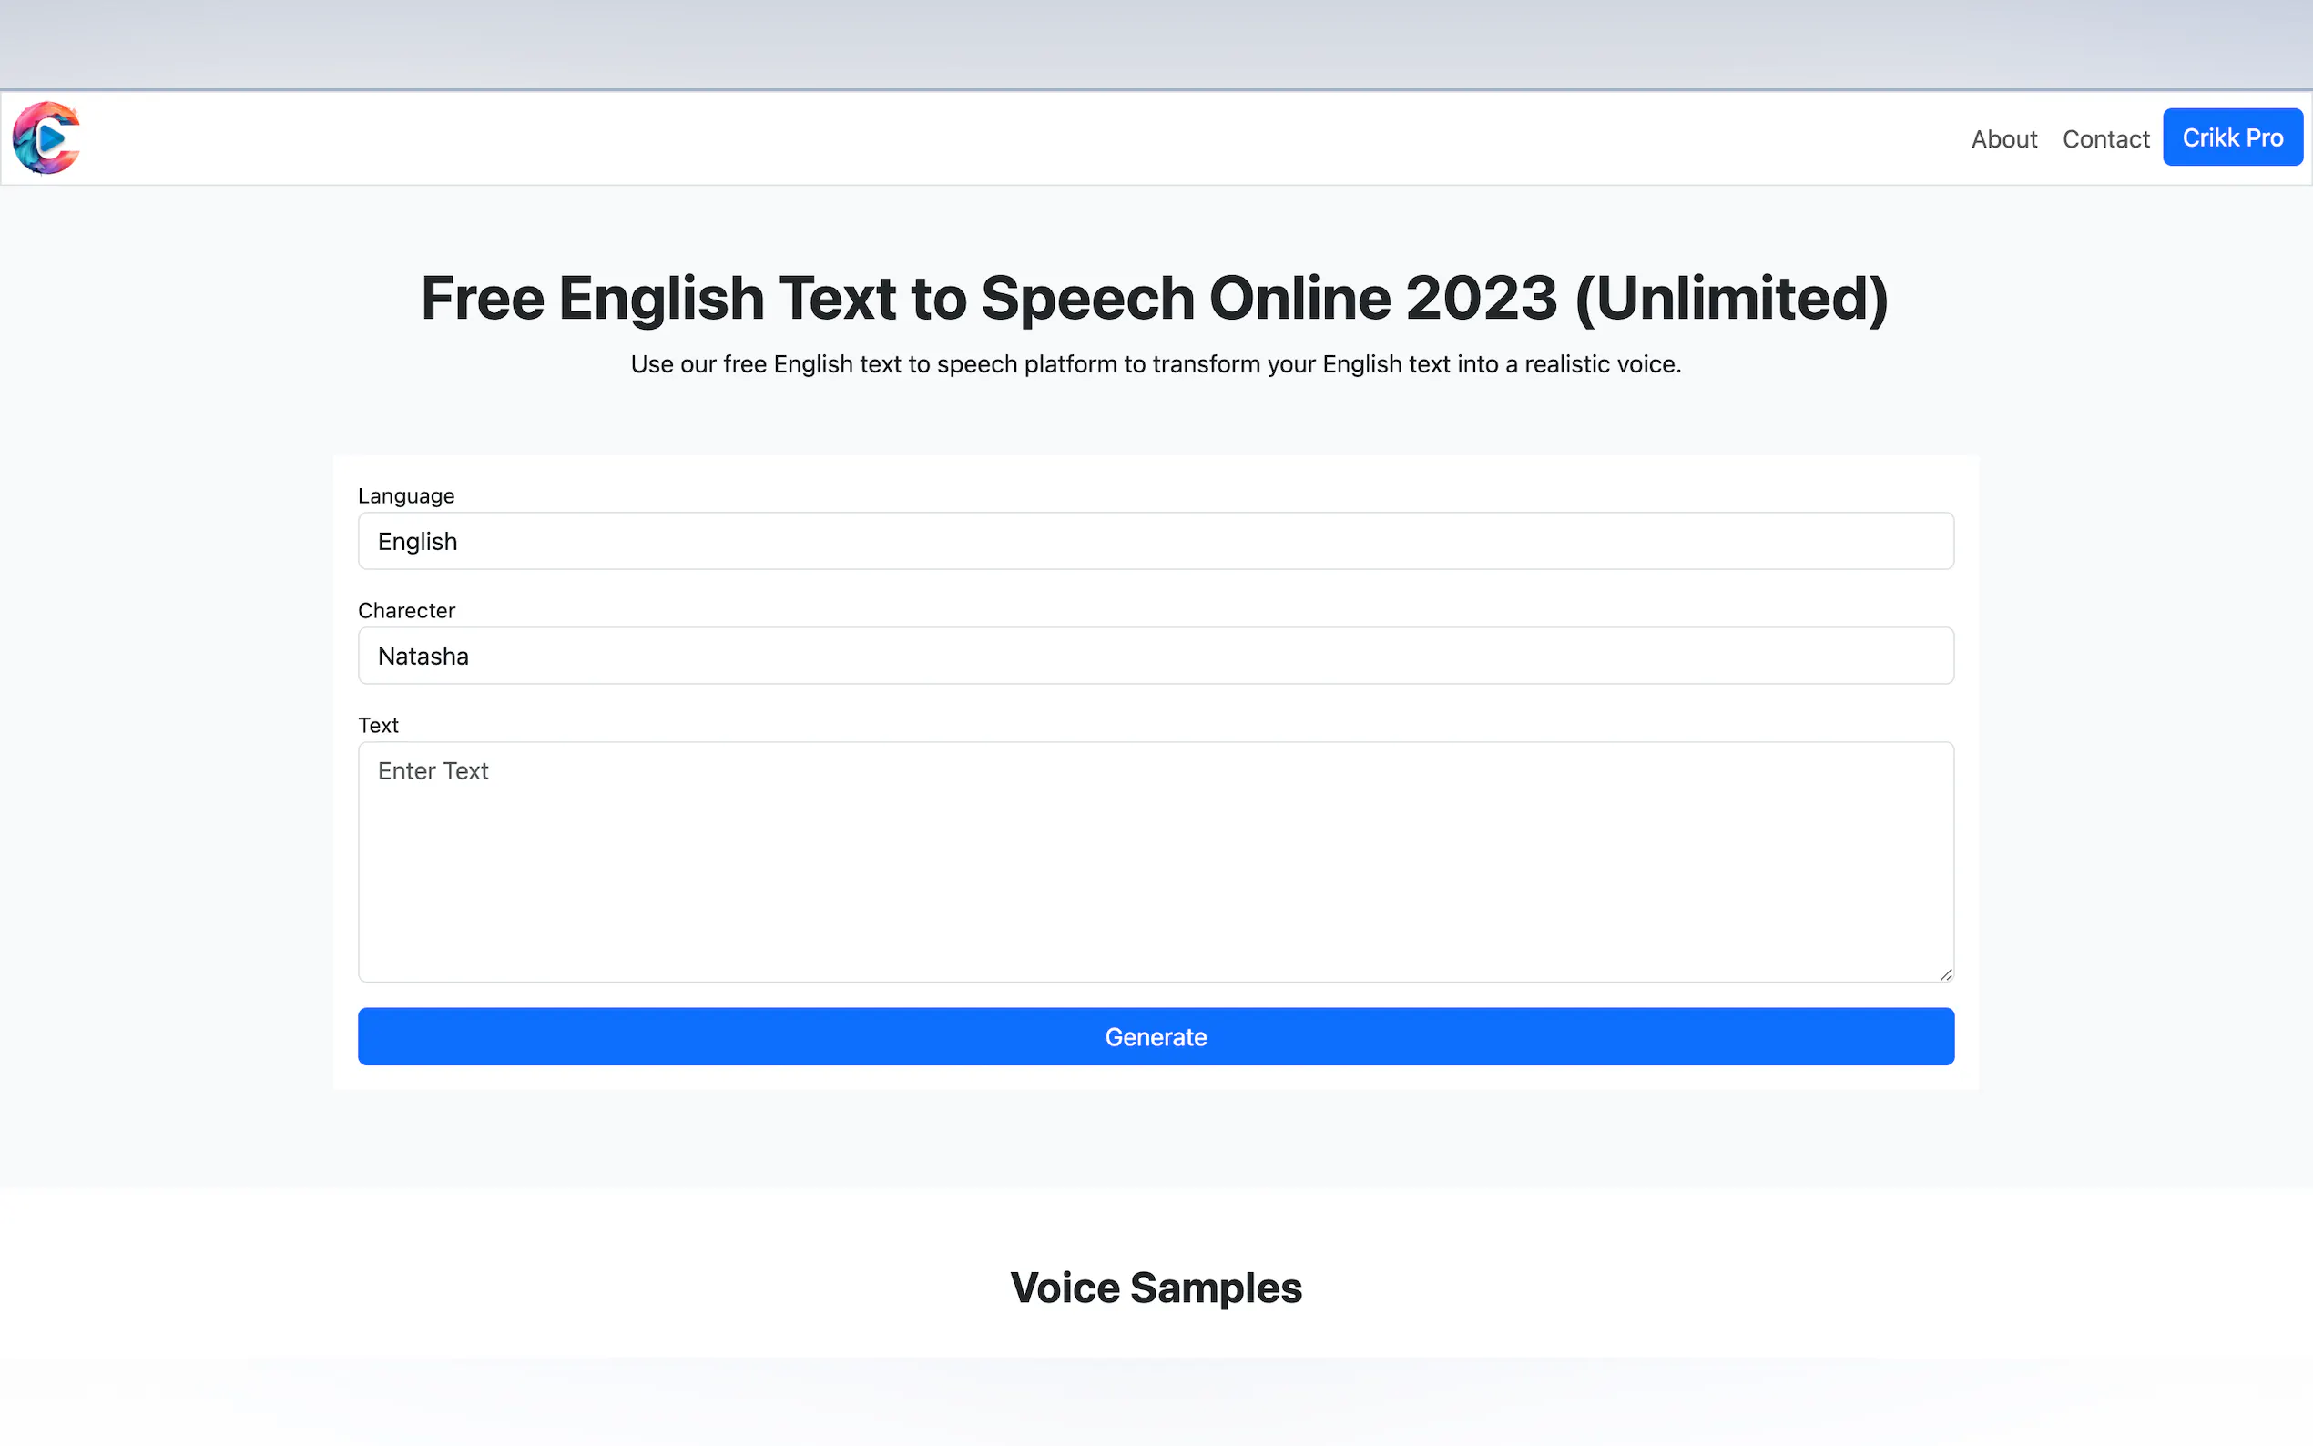Open the Language dropdown showing English
Viewport: 2313px width, 1446px height.
coord(1155,541)
